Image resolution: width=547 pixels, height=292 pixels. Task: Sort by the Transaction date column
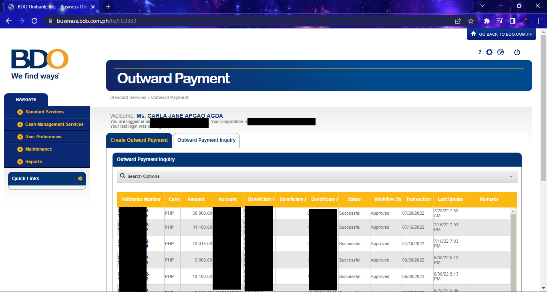[x=418, y=199]
